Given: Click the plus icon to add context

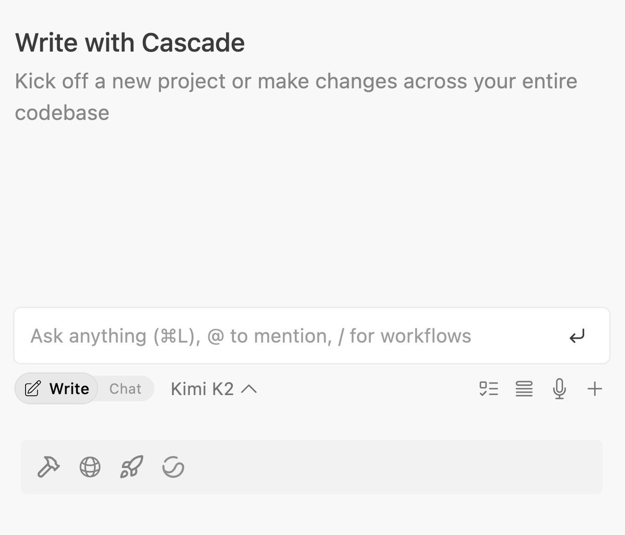Looking at the screenshot, I should pos(594,389).
